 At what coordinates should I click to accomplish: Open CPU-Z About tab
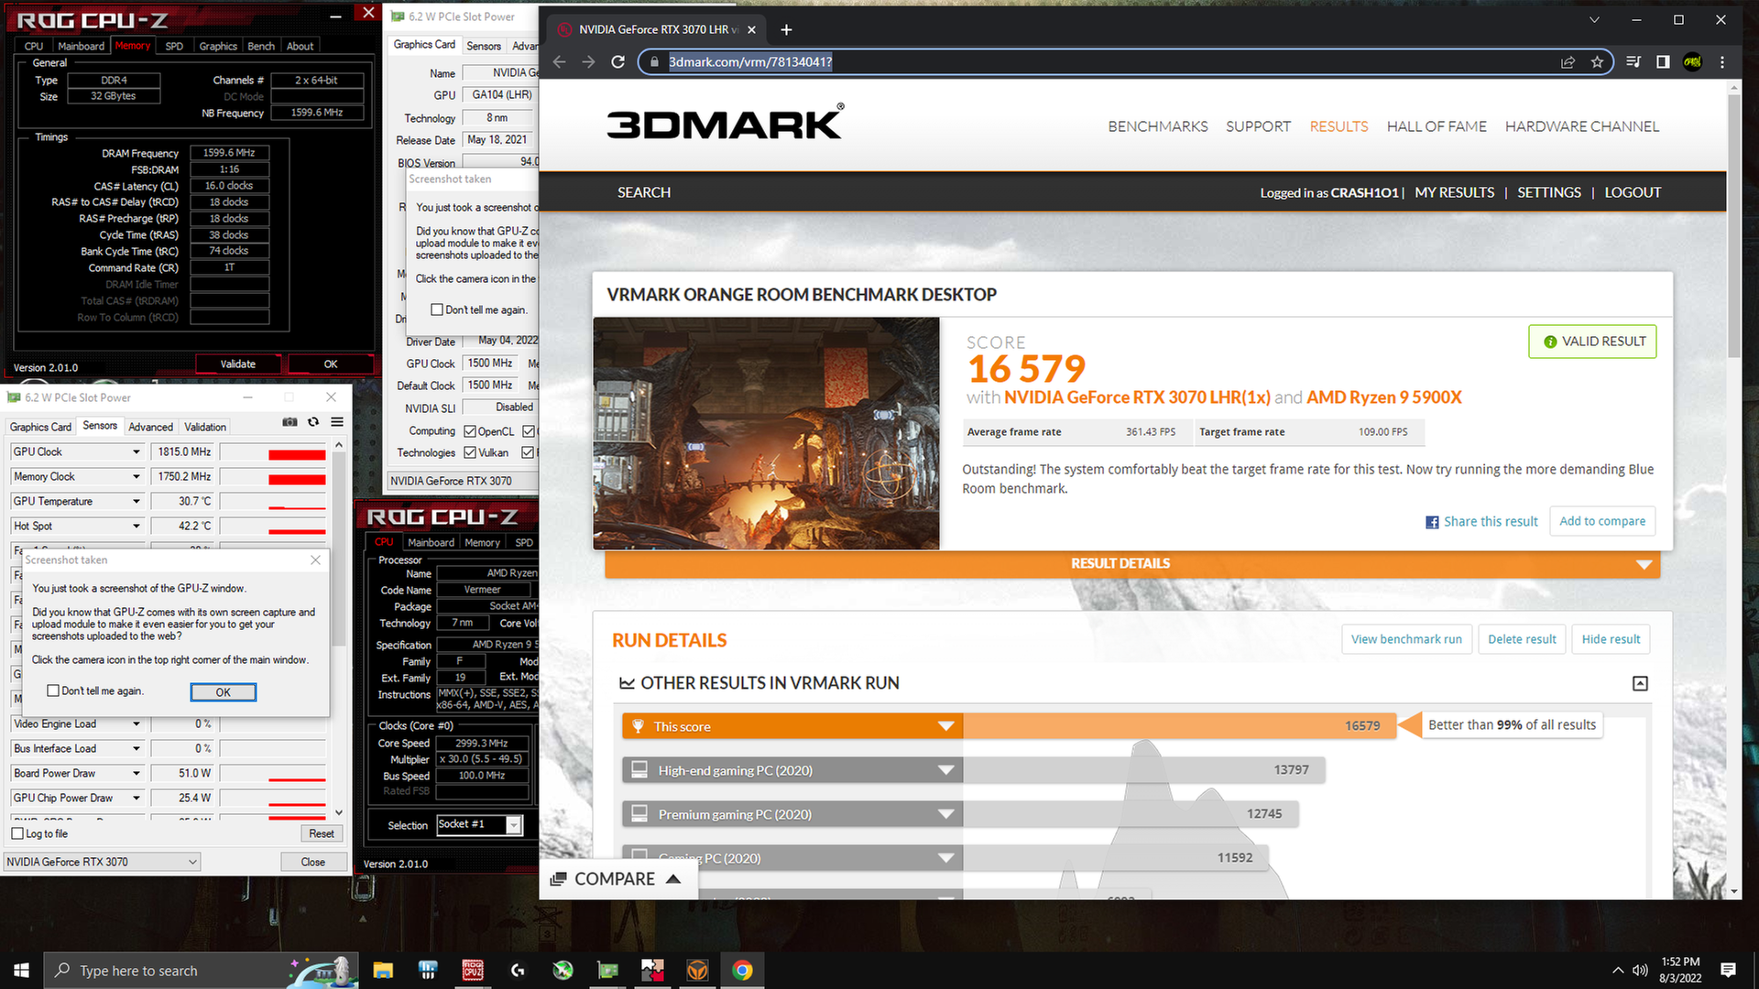point(300,46)
